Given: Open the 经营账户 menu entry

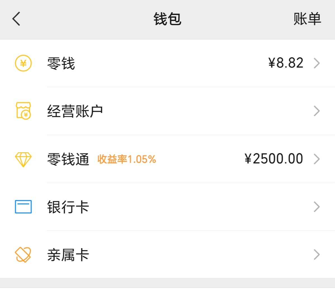Looking at the screenshot, I should click(x=75, y=111).
